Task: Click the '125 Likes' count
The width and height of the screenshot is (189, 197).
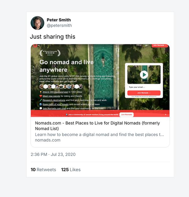Action: point(71,170)
